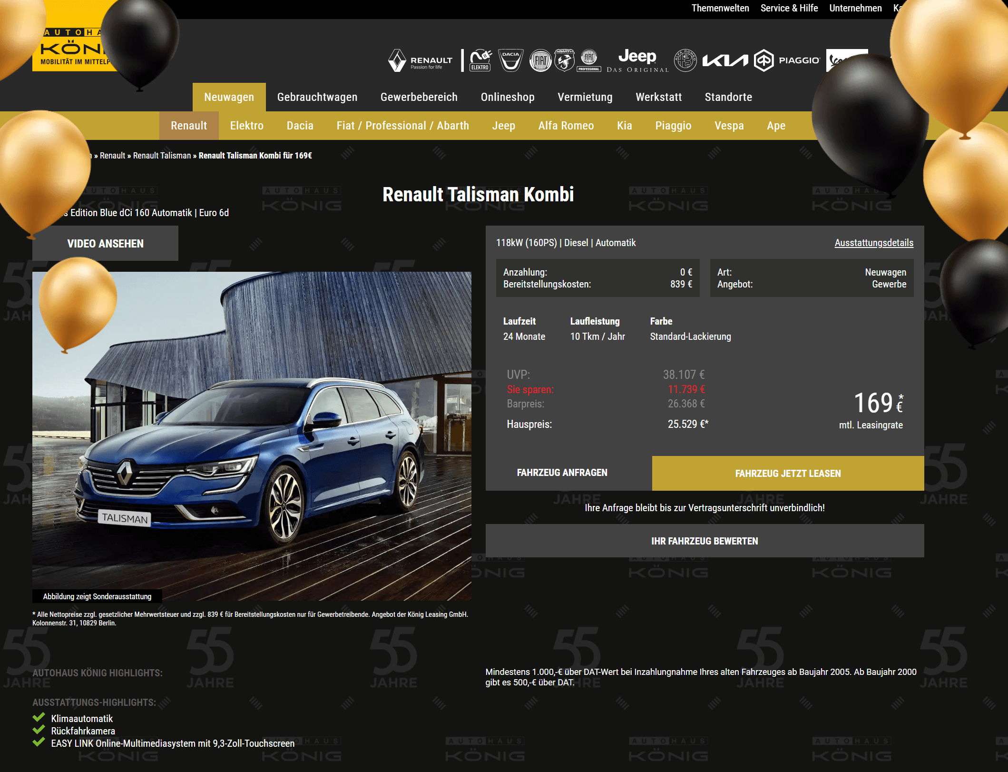Click IHR FAHRZEUG BEWERTEN button

click(705, 541)
